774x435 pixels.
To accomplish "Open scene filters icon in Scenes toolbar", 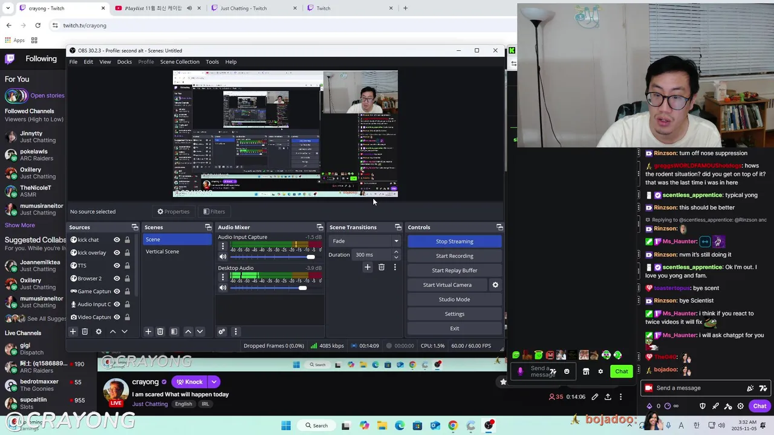I will click(174, 331).
